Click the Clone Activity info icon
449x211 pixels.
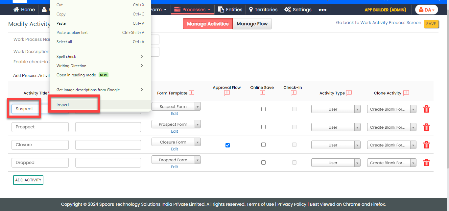tap(406, 93)
